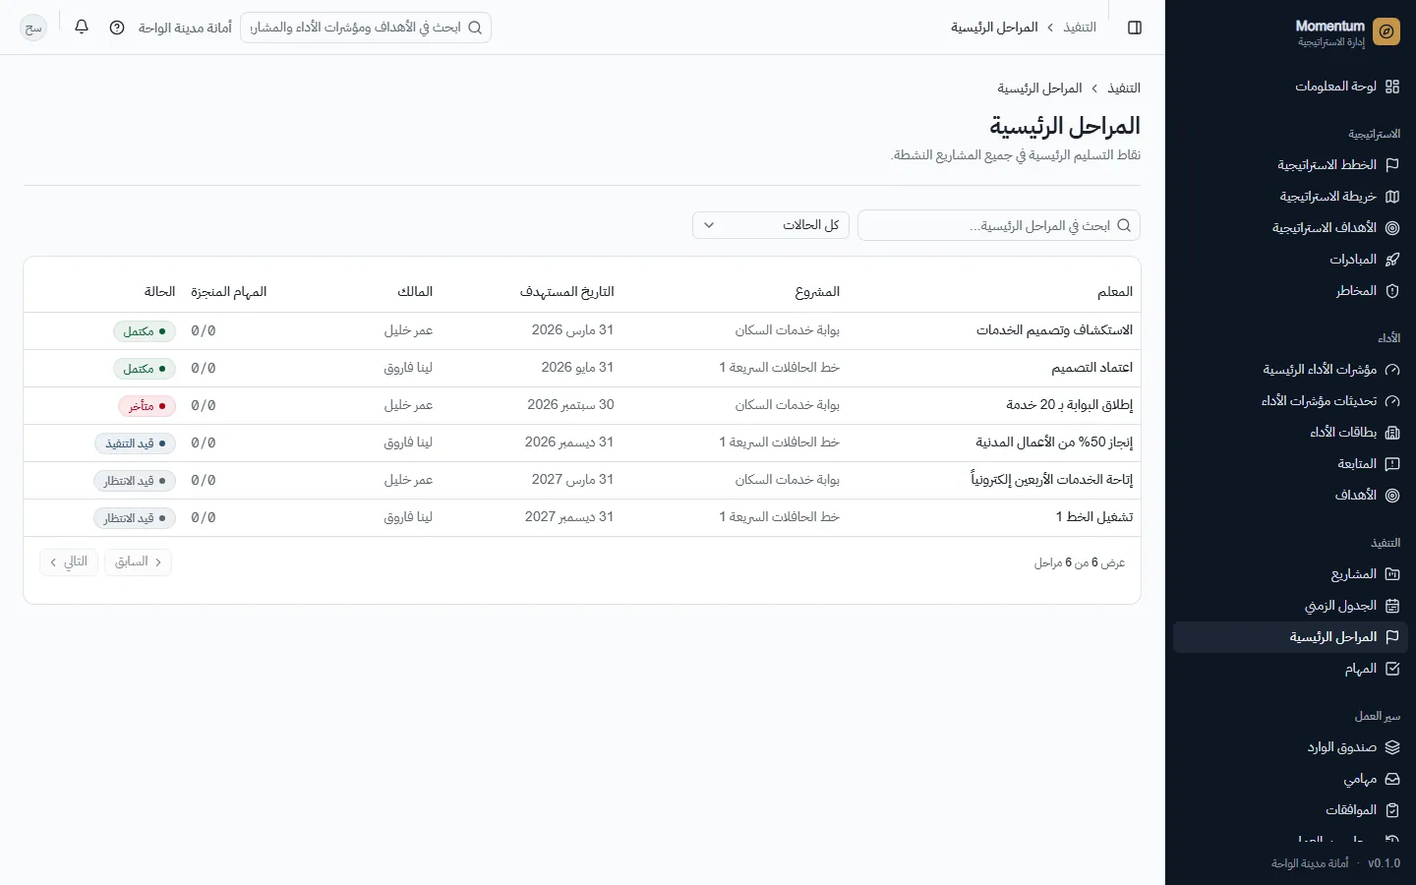Click the Momentum compass logo
This screenshot has height=885, width=1416.
point(1386,32)
